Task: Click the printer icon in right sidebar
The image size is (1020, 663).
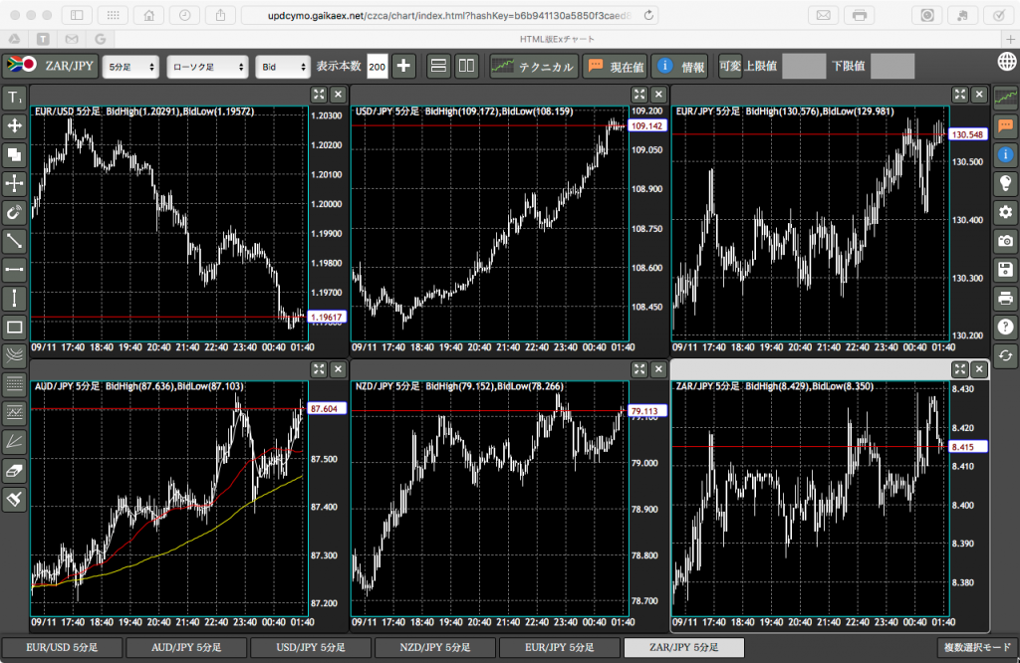Action: click(1006, 299)
